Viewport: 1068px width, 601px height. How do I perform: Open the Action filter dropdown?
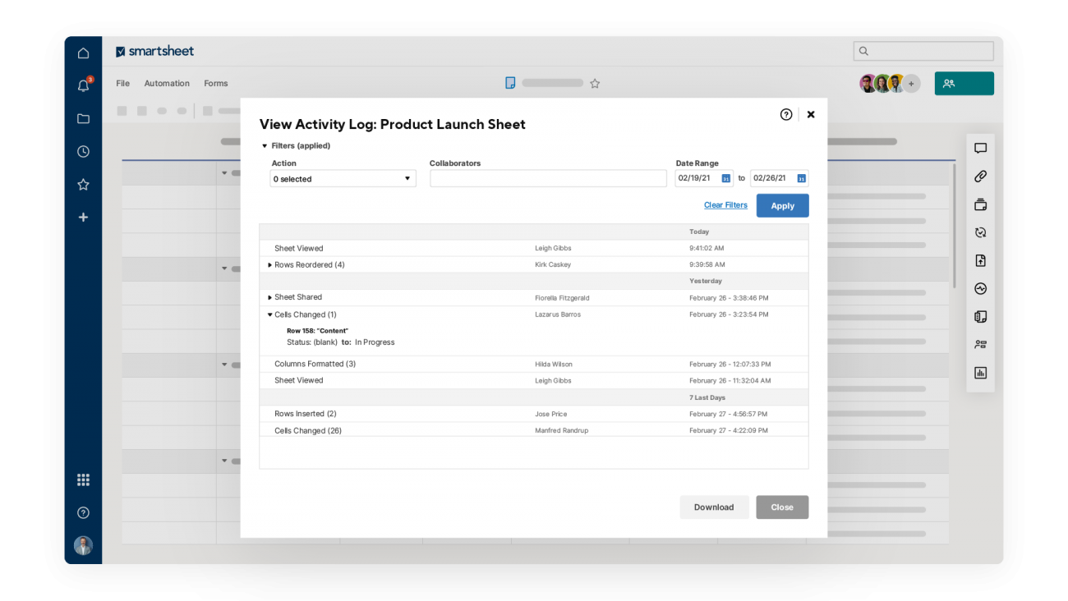point(343,179)
